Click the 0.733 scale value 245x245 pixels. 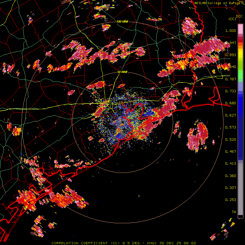[x=231, y=91]
